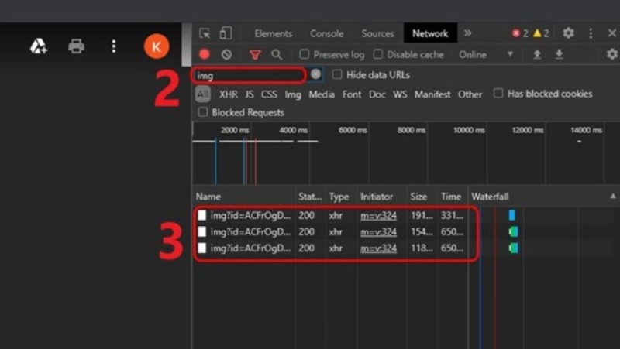Filter requests by Doc
Screen dimensions: 620x349
point(377,94)
